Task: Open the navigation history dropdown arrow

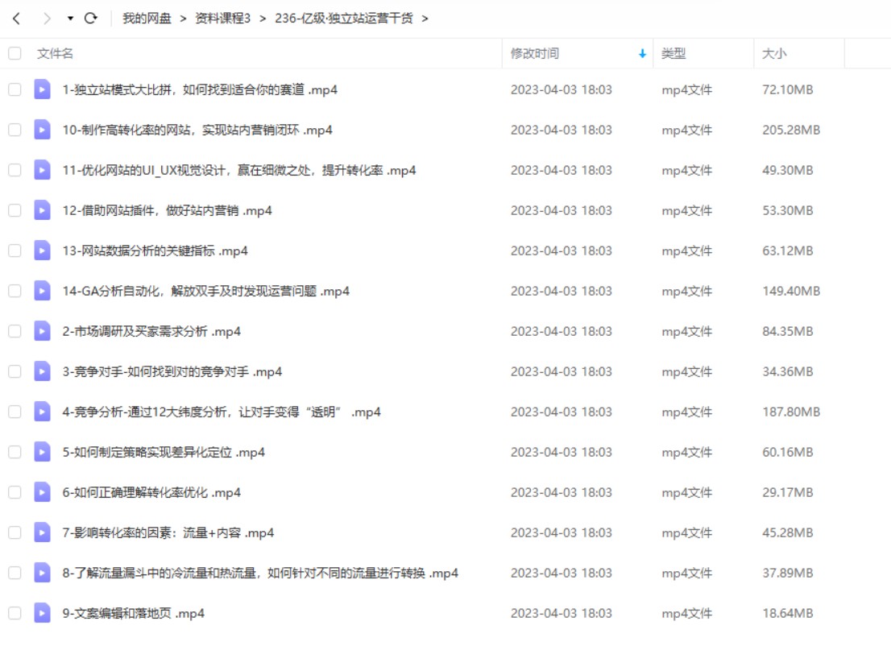Action: point(70,19)
